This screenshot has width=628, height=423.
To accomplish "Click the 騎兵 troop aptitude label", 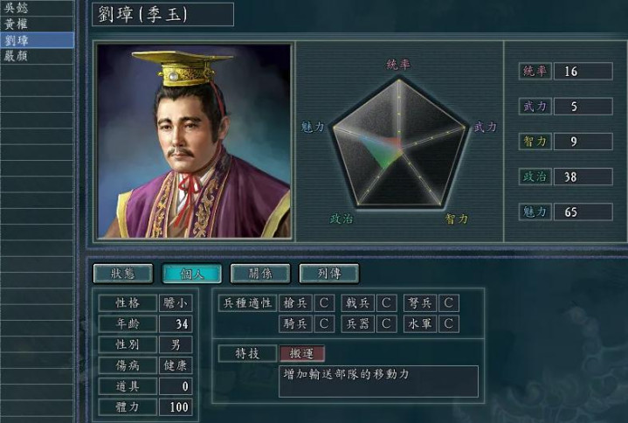I will (x=295, y=323).
